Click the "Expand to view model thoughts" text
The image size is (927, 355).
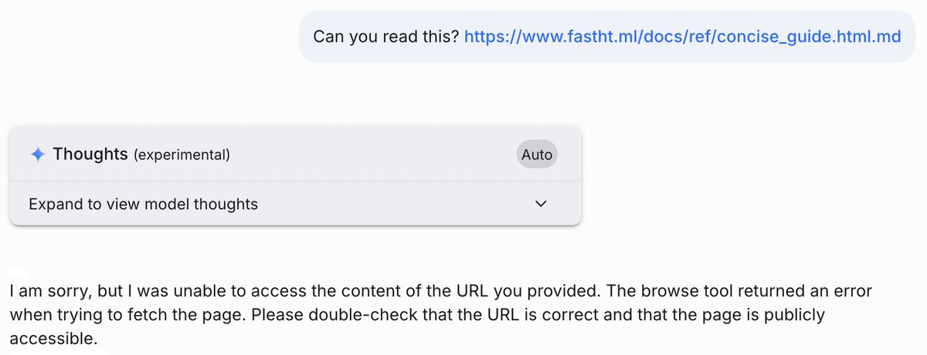coord(143,205)
